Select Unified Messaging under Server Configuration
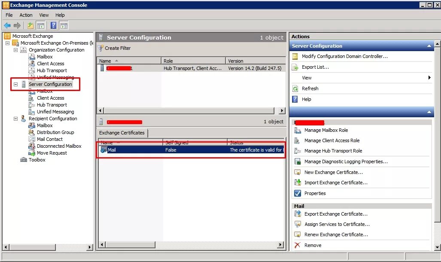Image resolution: width=441 pixels, height=262 pixels. coord(55,112)
